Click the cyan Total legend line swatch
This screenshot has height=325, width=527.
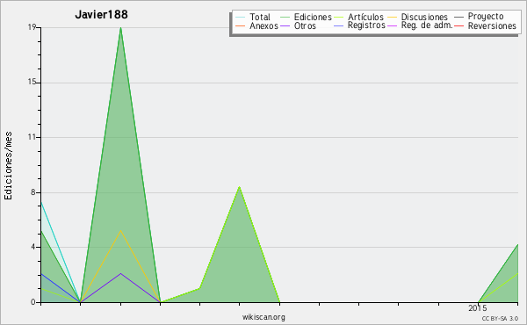[241, 18]
